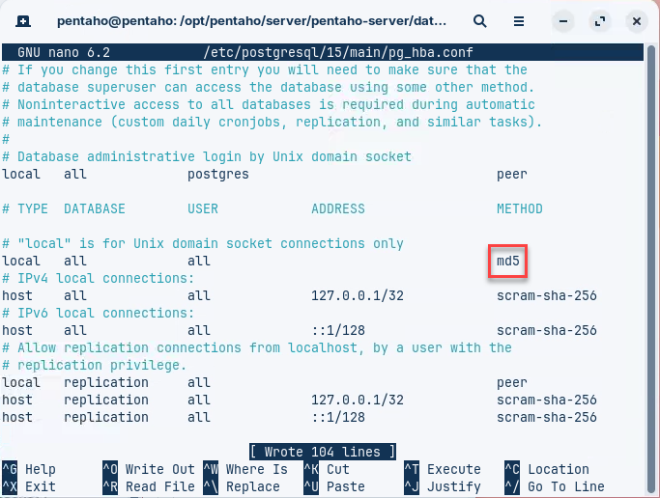Image resolution: width=660 pixels, height=498 pixels.
Task: Click the ^G Help shortcut
Action: [29, 469]
